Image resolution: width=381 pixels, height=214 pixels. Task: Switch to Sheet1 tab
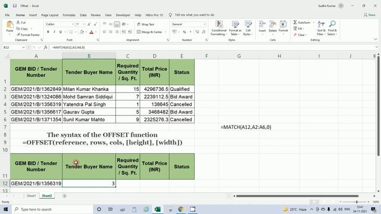point(32,196)
